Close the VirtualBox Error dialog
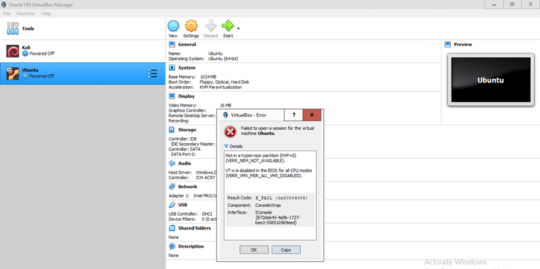This screenshot has height=269, width=540. (313, 114)
